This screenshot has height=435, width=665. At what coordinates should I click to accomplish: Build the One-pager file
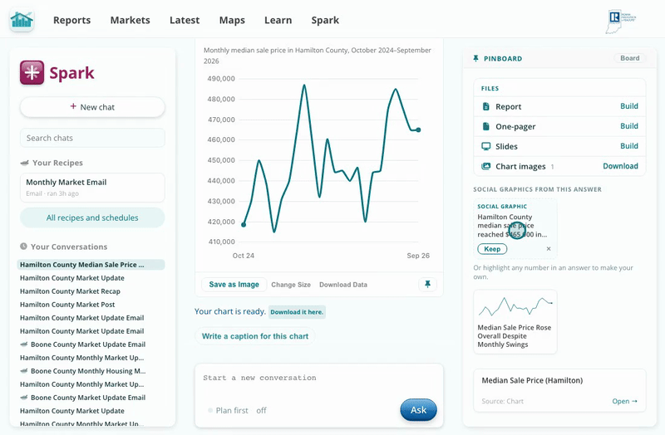(629, 126)
